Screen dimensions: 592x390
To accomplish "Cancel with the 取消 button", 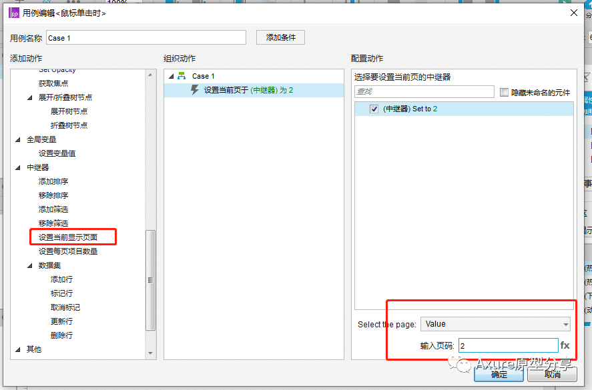I will (x=553, y=374).
